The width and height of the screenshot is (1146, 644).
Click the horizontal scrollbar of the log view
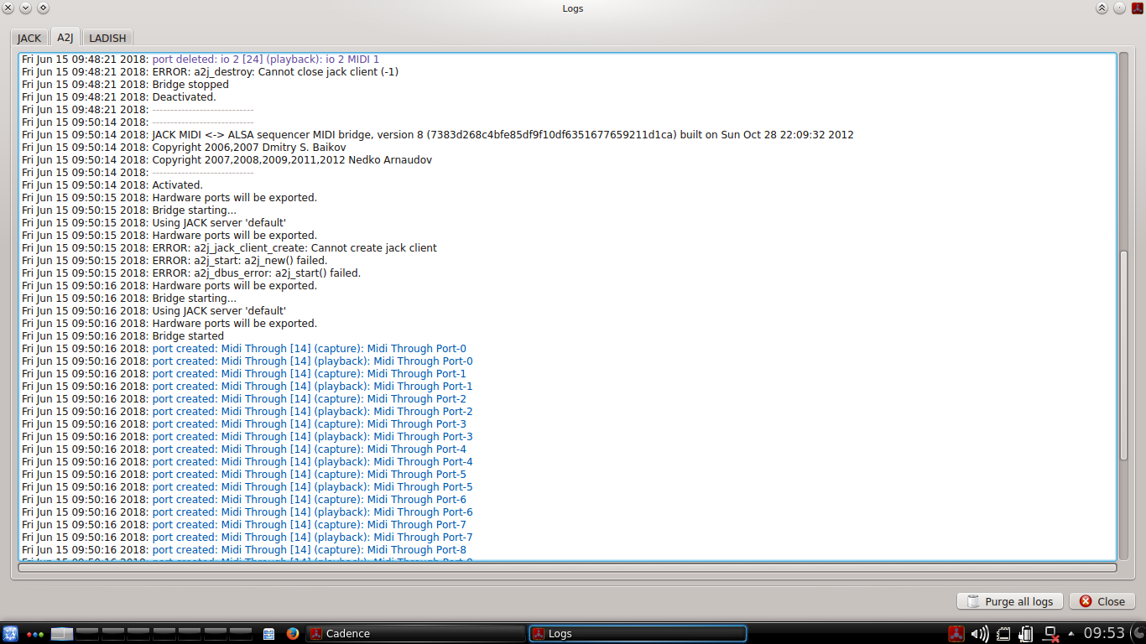tap(567, 568)
